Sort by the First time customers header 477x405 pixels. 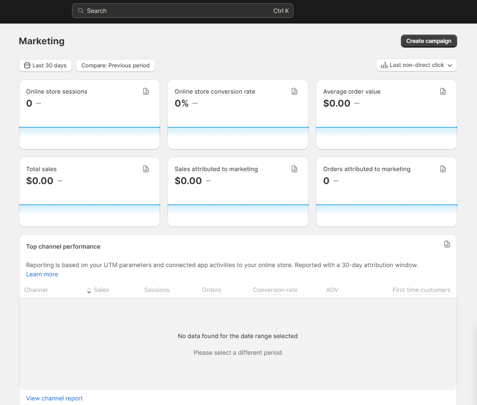point(421,290)
